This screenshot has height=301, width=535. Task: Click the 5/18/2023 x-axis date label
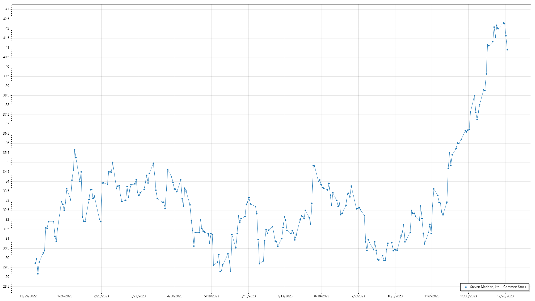coord(211,296)
